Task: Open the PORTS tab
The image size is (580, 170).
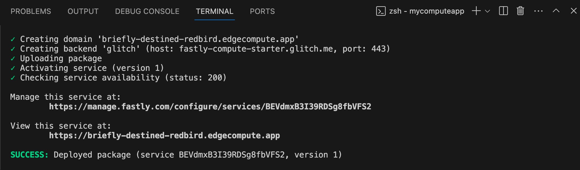Action: (x=262, y=11)
